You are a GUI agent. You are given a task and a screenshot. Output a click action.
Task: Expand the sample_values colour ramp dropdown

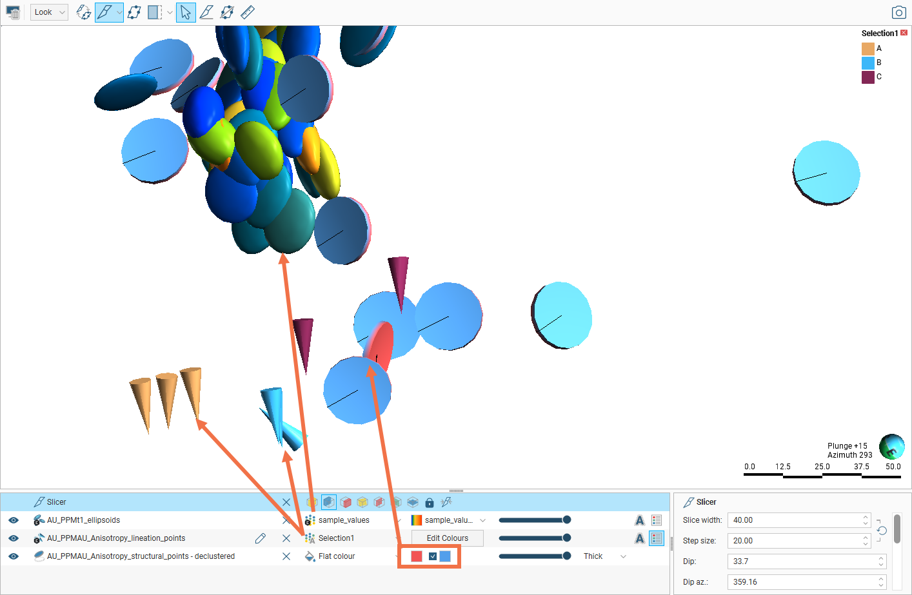(x=482, y=520)
